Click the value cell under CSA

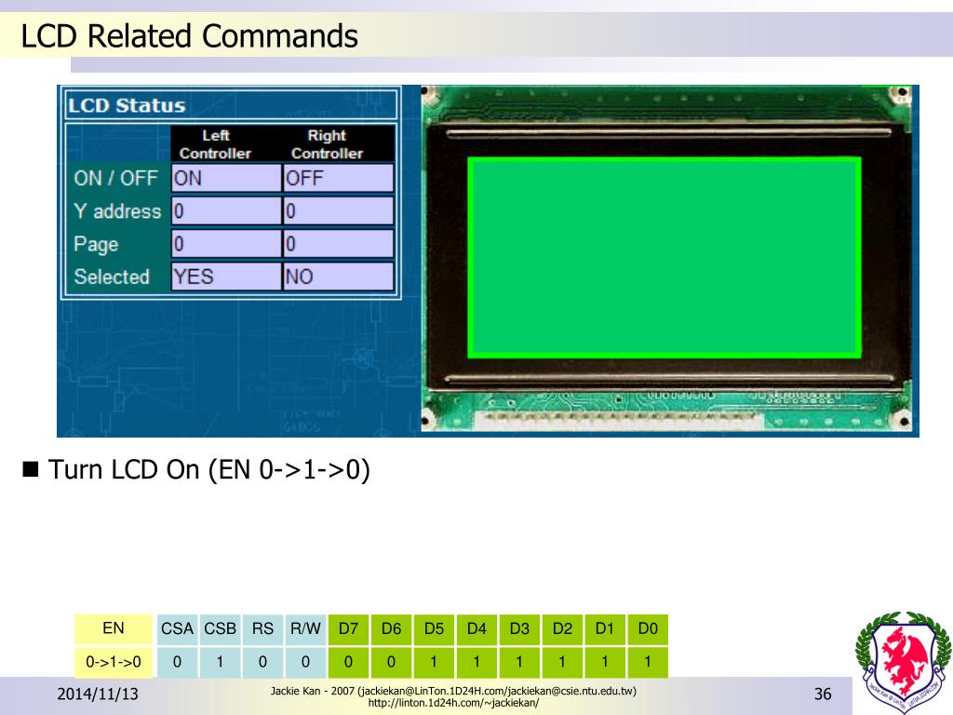(x=177, y=662)
